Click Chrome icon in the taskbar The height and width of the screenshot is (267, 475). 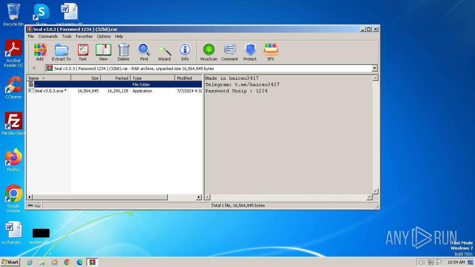pyautogui.click(x=67, y=262)
